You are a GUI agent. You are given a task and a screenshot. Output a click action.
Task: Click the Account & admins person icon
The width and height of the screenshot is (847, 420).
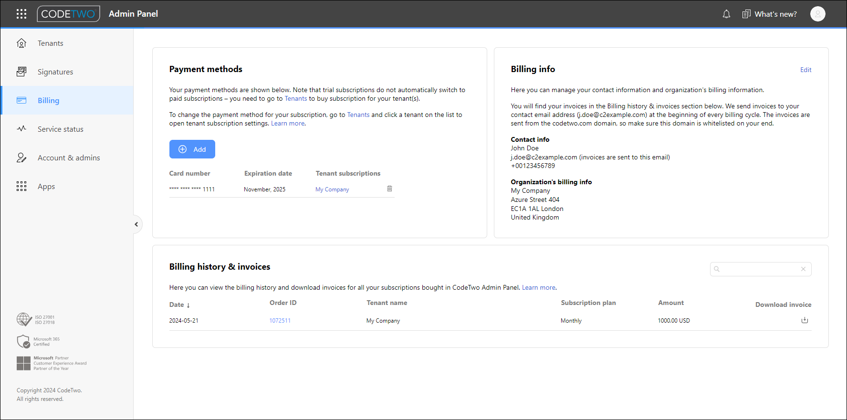pyautogui.click(x=21, y=157)
